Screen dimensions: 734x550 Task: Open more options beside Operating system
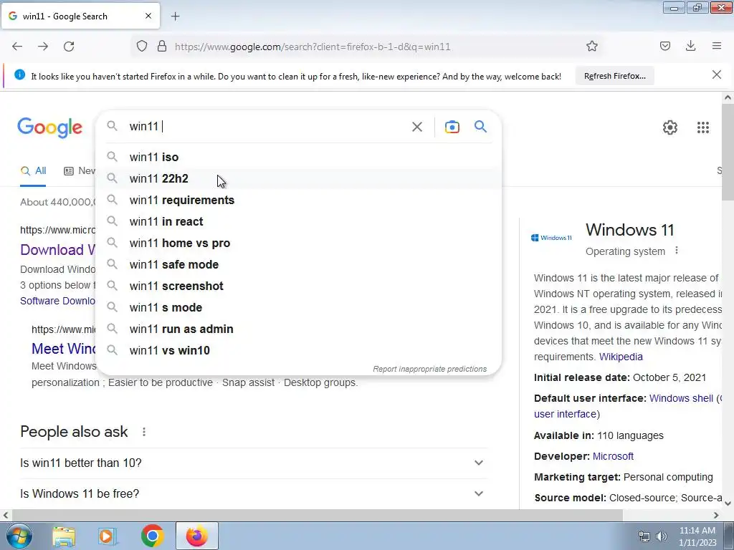(677, 251)
